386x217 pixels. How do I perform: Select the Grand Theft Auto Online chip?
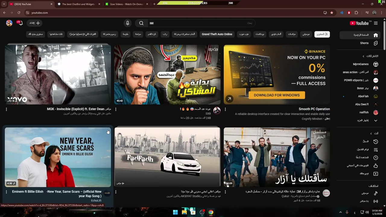point(217,34)
